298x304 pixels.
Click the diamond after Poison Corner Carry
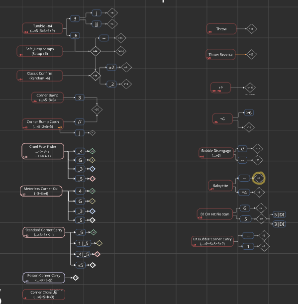coord(76,278)
